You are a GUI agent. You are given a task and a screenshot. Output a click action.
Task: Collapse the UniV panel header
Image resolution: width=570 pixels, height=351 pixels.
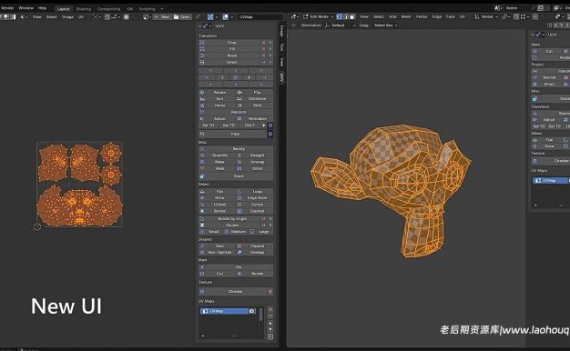pyautogui.click(x=200, y=26)
